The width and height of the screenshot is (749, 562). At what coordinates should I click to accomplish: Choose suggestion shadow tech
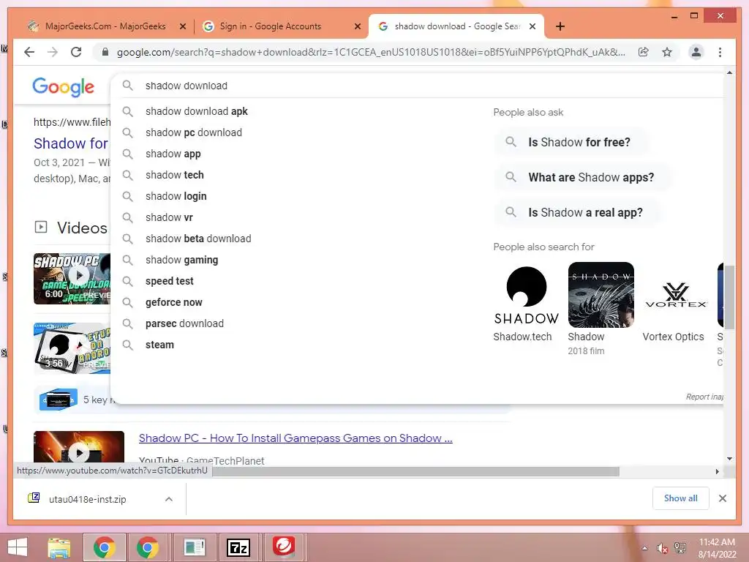pos(174,175)
